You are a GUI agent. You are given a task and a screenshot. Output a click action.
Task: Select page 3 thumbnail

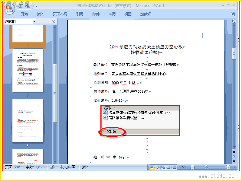[x=28, y=71]
